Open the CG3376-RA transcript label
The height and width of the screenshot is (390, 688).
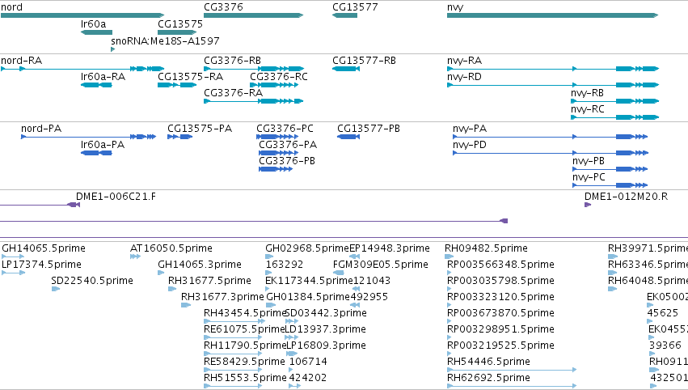(x=234, y=93)
